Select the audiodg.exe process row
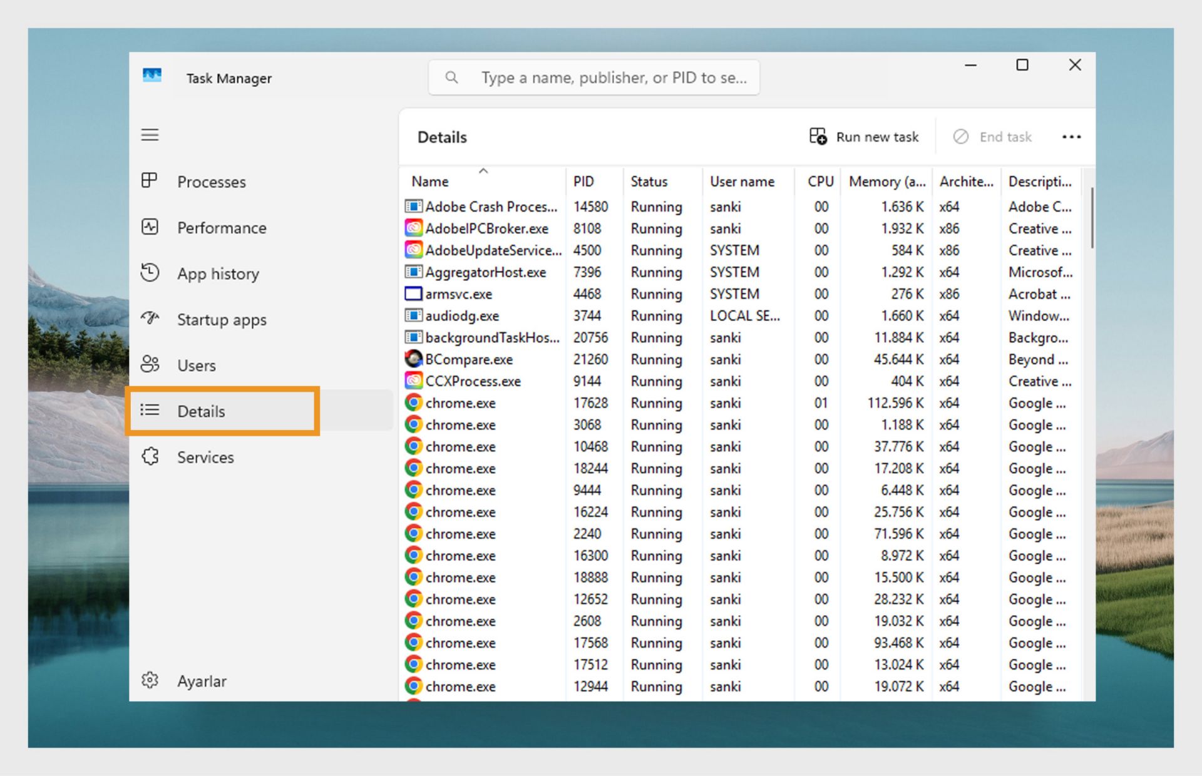 pos(462,316)
